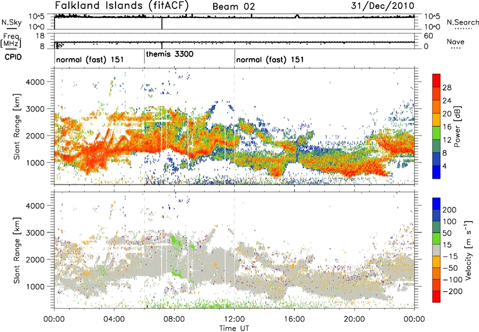This screenshot has width=479, height=332.
Task: Click the "Nave" legend label
Action: [456, 42]
